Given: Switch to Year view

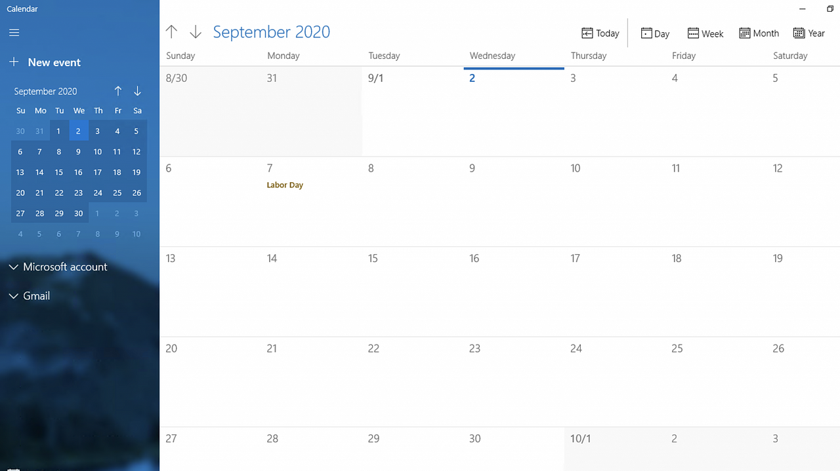Looking at the screenshot, I should pyautogui.click(x=809, y=33).
